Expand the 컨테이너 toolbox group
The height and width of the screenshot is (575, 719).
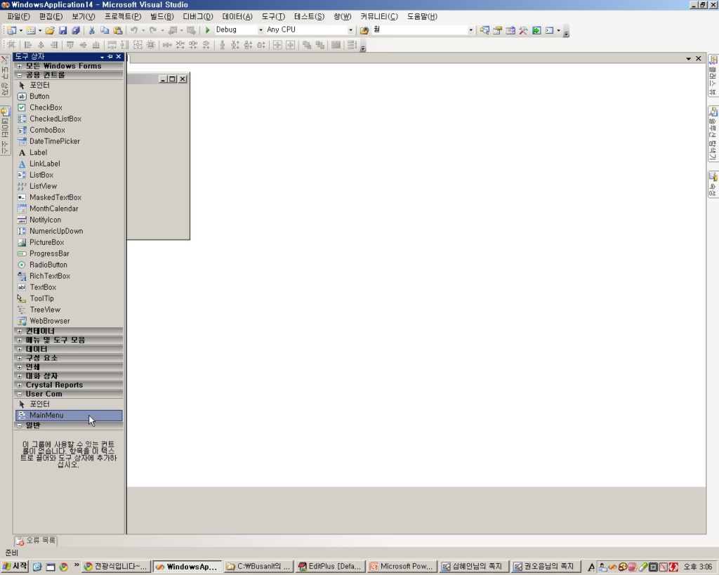(x=19, y=331)
